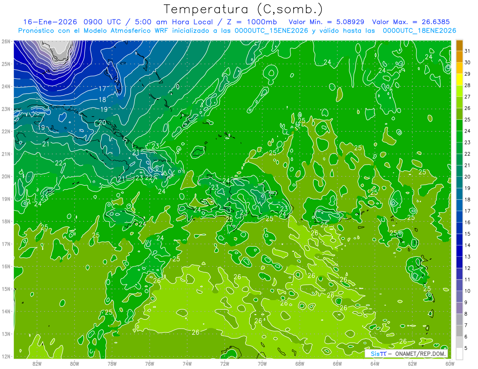Screen dimensions: 478x369
Task: Click the '19N' latitude axis label
Action: click(x=6, y=199)
